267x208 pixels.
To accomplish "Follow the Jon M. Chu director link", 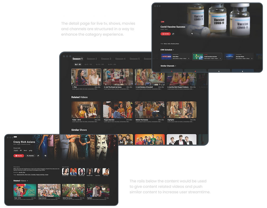I will pyautogui.click(x=22, y=172).
